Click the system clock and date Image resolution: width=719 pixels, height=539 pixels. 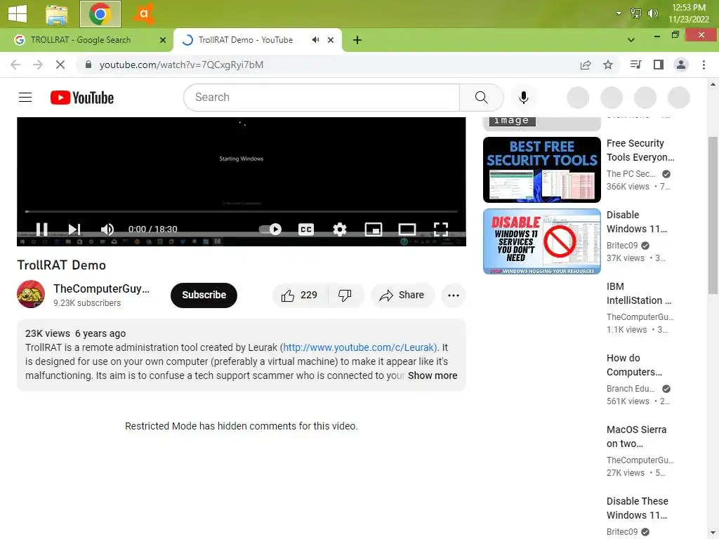coord(688,13)
